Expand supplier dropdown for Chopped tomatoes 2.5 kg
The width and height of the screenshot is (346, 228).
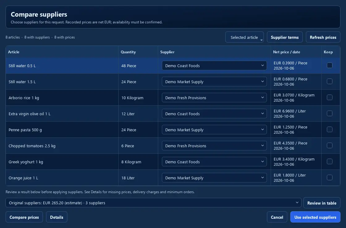coord(214,146)
